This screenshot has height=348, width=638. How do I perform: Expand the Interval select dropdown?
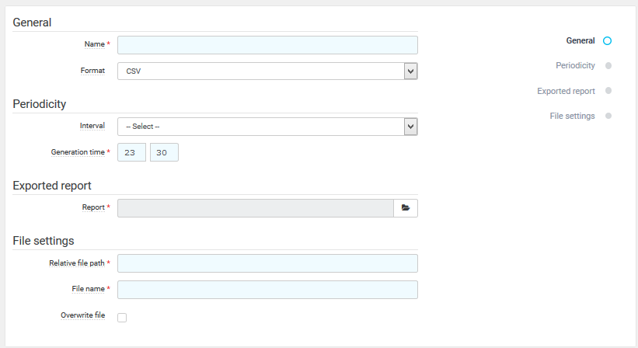point(267,127)
